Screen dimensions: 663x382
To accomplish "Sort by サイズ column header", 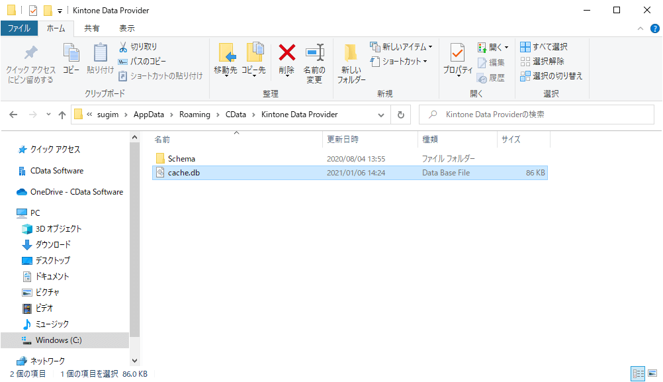I will (x=523, y=139).
